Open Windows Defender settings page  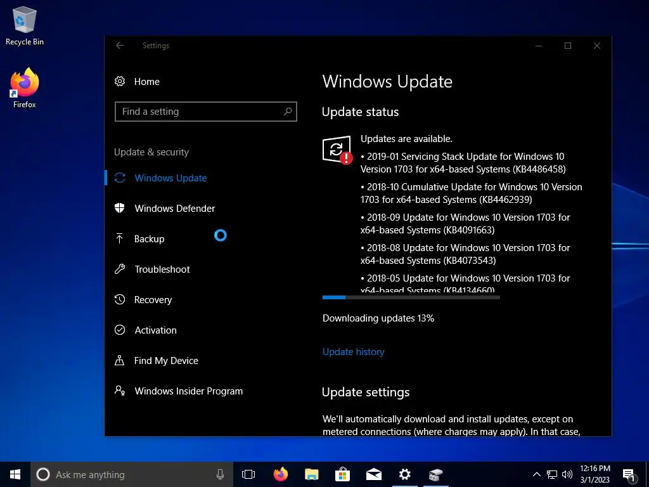[175, 208]
